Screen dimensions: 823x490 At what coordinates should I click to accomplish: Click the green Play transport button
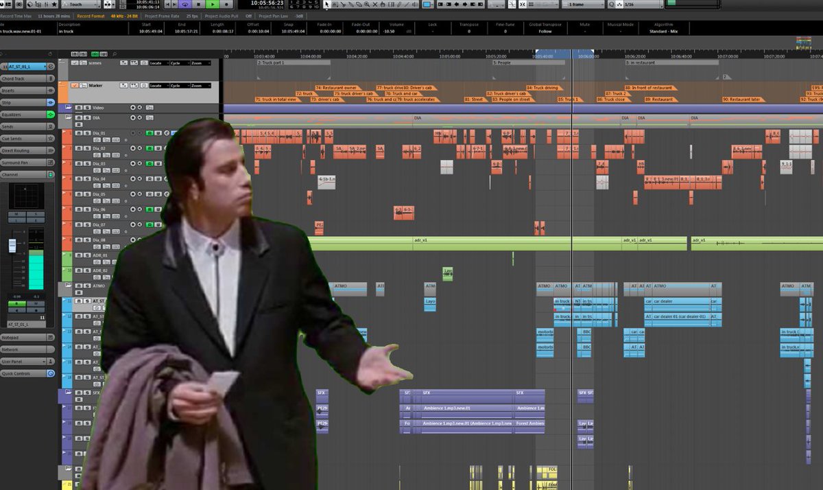point(213,4)
